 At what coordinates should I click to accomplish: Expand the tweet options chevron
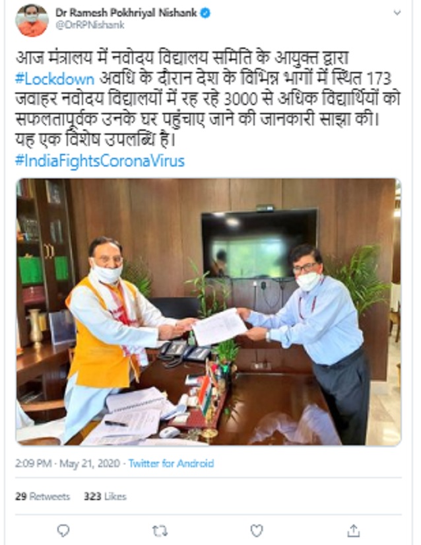(x=397, y=13)
